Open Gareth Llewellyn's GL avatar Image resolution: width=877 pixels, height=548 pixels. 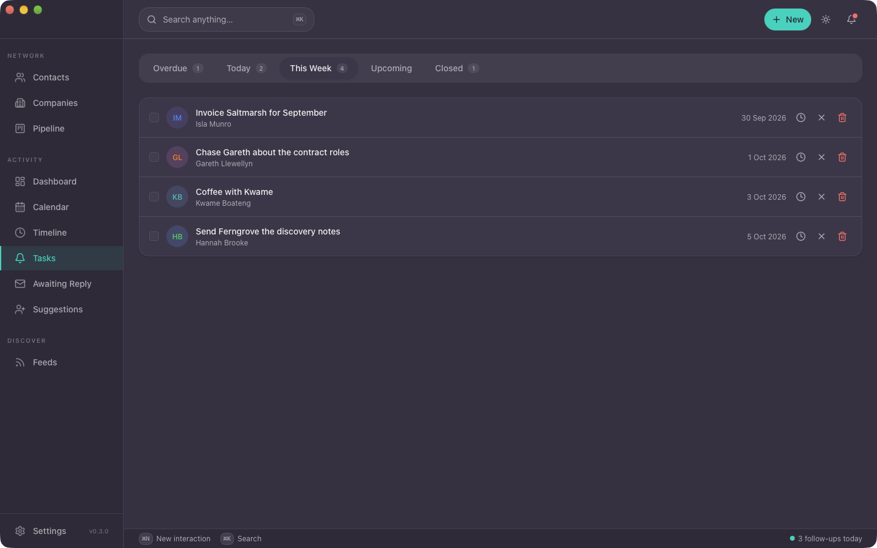point(177,157)
